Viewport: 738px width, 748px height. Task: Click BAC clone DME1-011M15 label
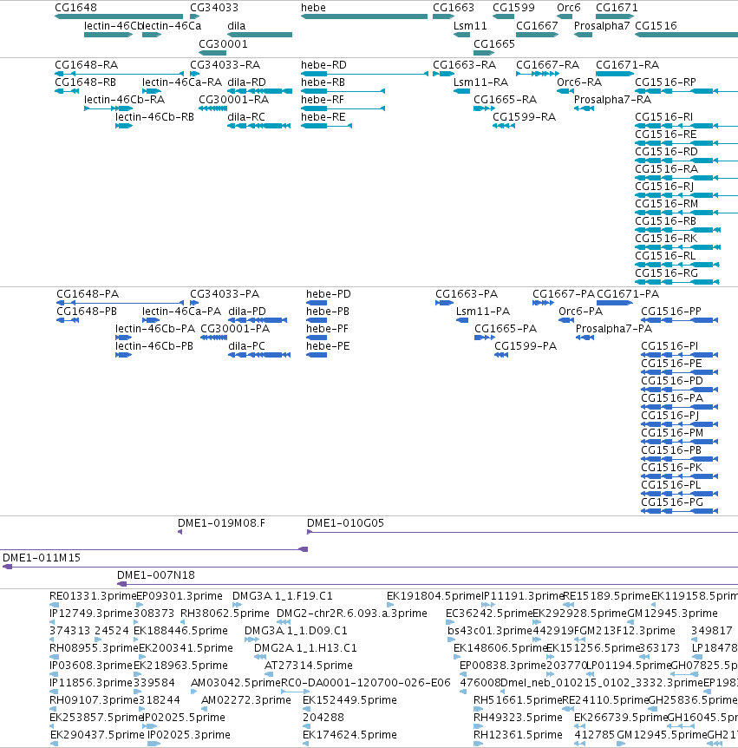click(x=42, y=558)
